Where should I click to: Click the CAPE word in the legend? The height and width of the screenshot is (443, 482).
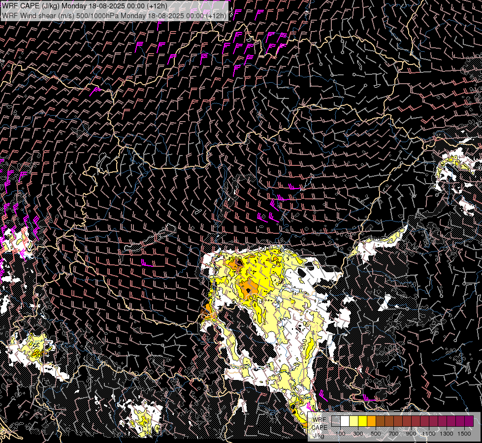(x=320, y=427)
